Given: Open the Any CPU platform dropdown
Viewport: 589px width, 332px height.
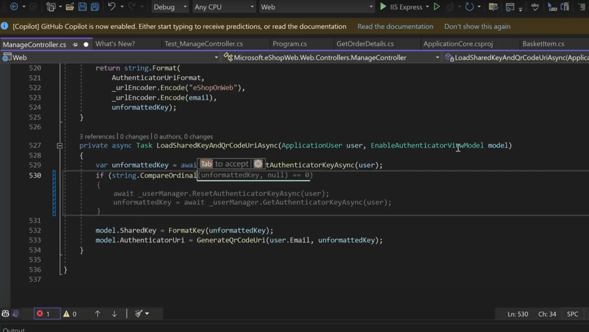Looking at the screenshot, I should pyautogui.click(x=224, y=7).
